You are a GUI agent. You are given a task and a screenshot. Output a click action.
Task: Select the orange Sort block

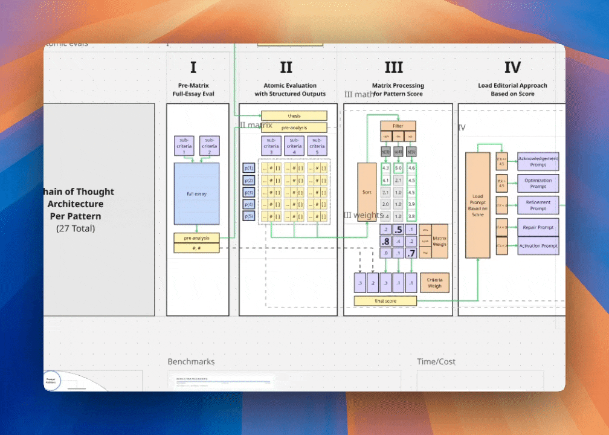(x=367, y=192)
